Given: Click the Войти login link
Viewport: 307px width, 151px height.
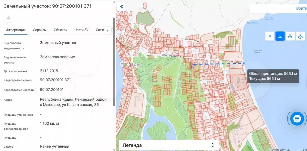Looking at the screenshot, I should (301, 8).
